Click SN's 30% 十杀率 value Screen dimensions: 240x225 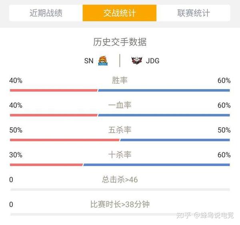pos(16,155)
